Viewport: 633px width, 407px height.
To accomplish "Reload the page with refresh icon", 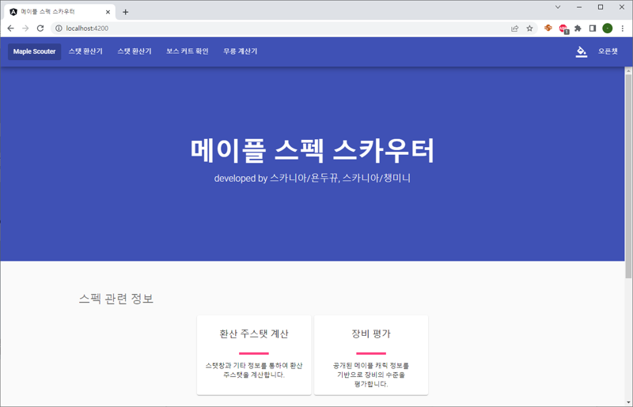I will 40,28.
